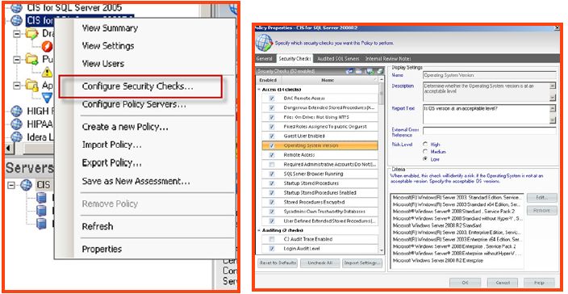Select High risk level radio button

click(x=425, y=144)
